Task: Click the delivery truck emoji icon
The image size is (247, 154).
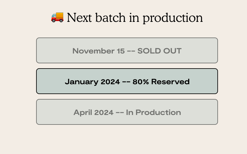Action: point(57,17)
